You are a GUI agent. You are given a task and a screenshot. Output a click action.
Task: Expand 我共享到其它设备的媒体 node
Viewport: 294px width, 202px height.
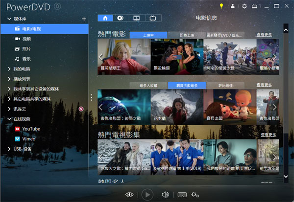click(9, 89)
